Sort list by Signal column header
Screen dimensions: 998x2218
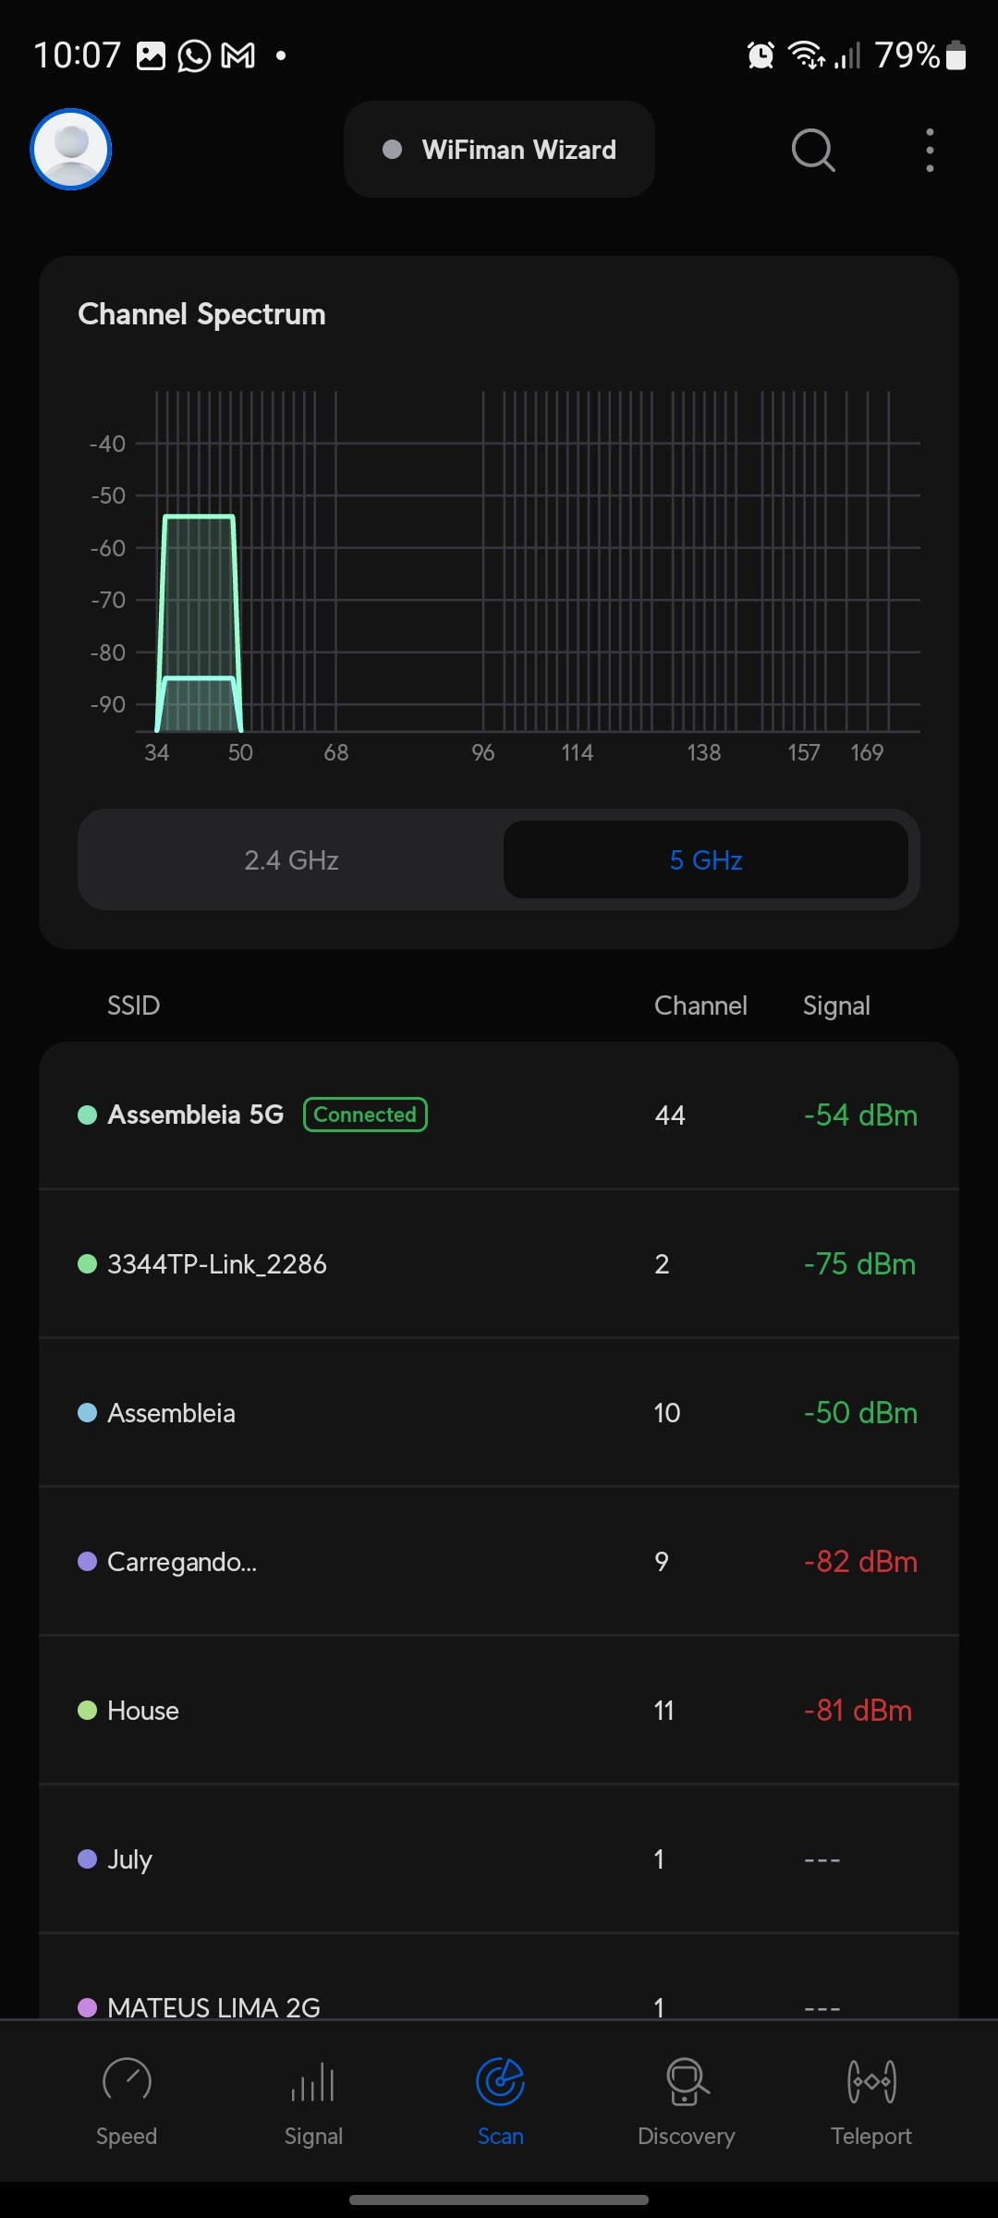[836, 1005]
